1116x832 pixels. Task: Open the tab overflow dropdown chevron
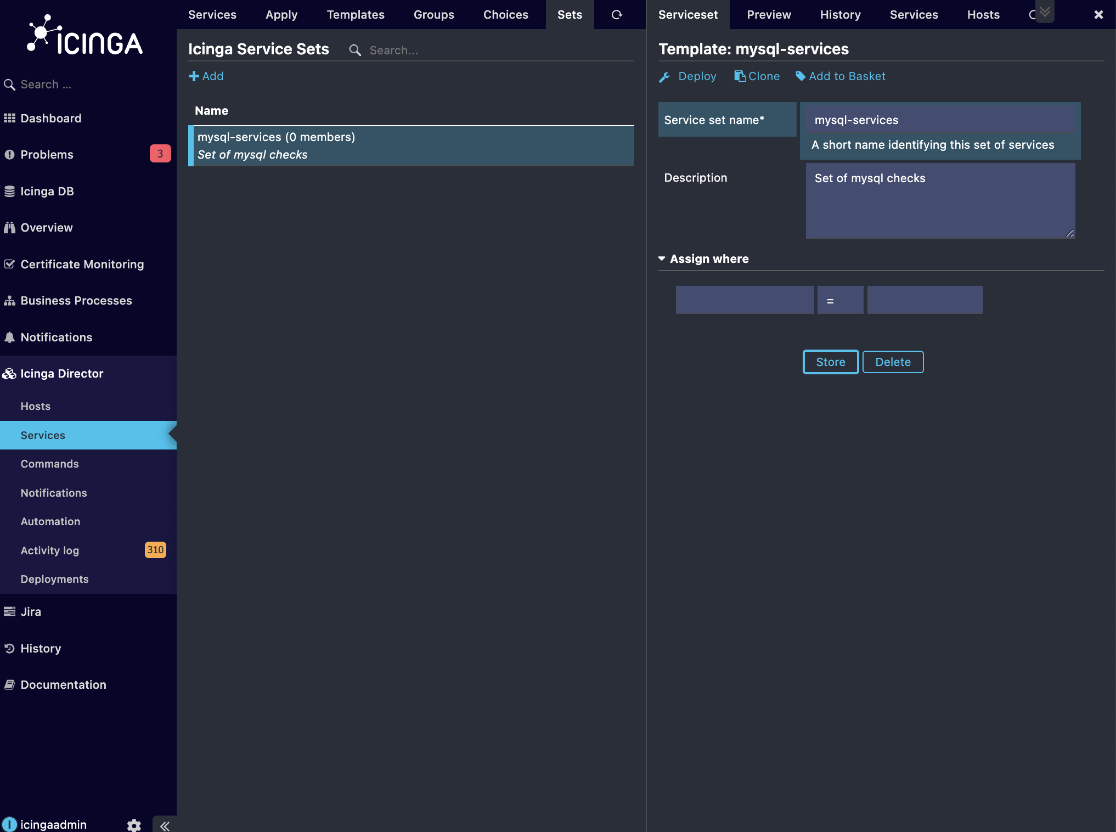coord(1045,12)
